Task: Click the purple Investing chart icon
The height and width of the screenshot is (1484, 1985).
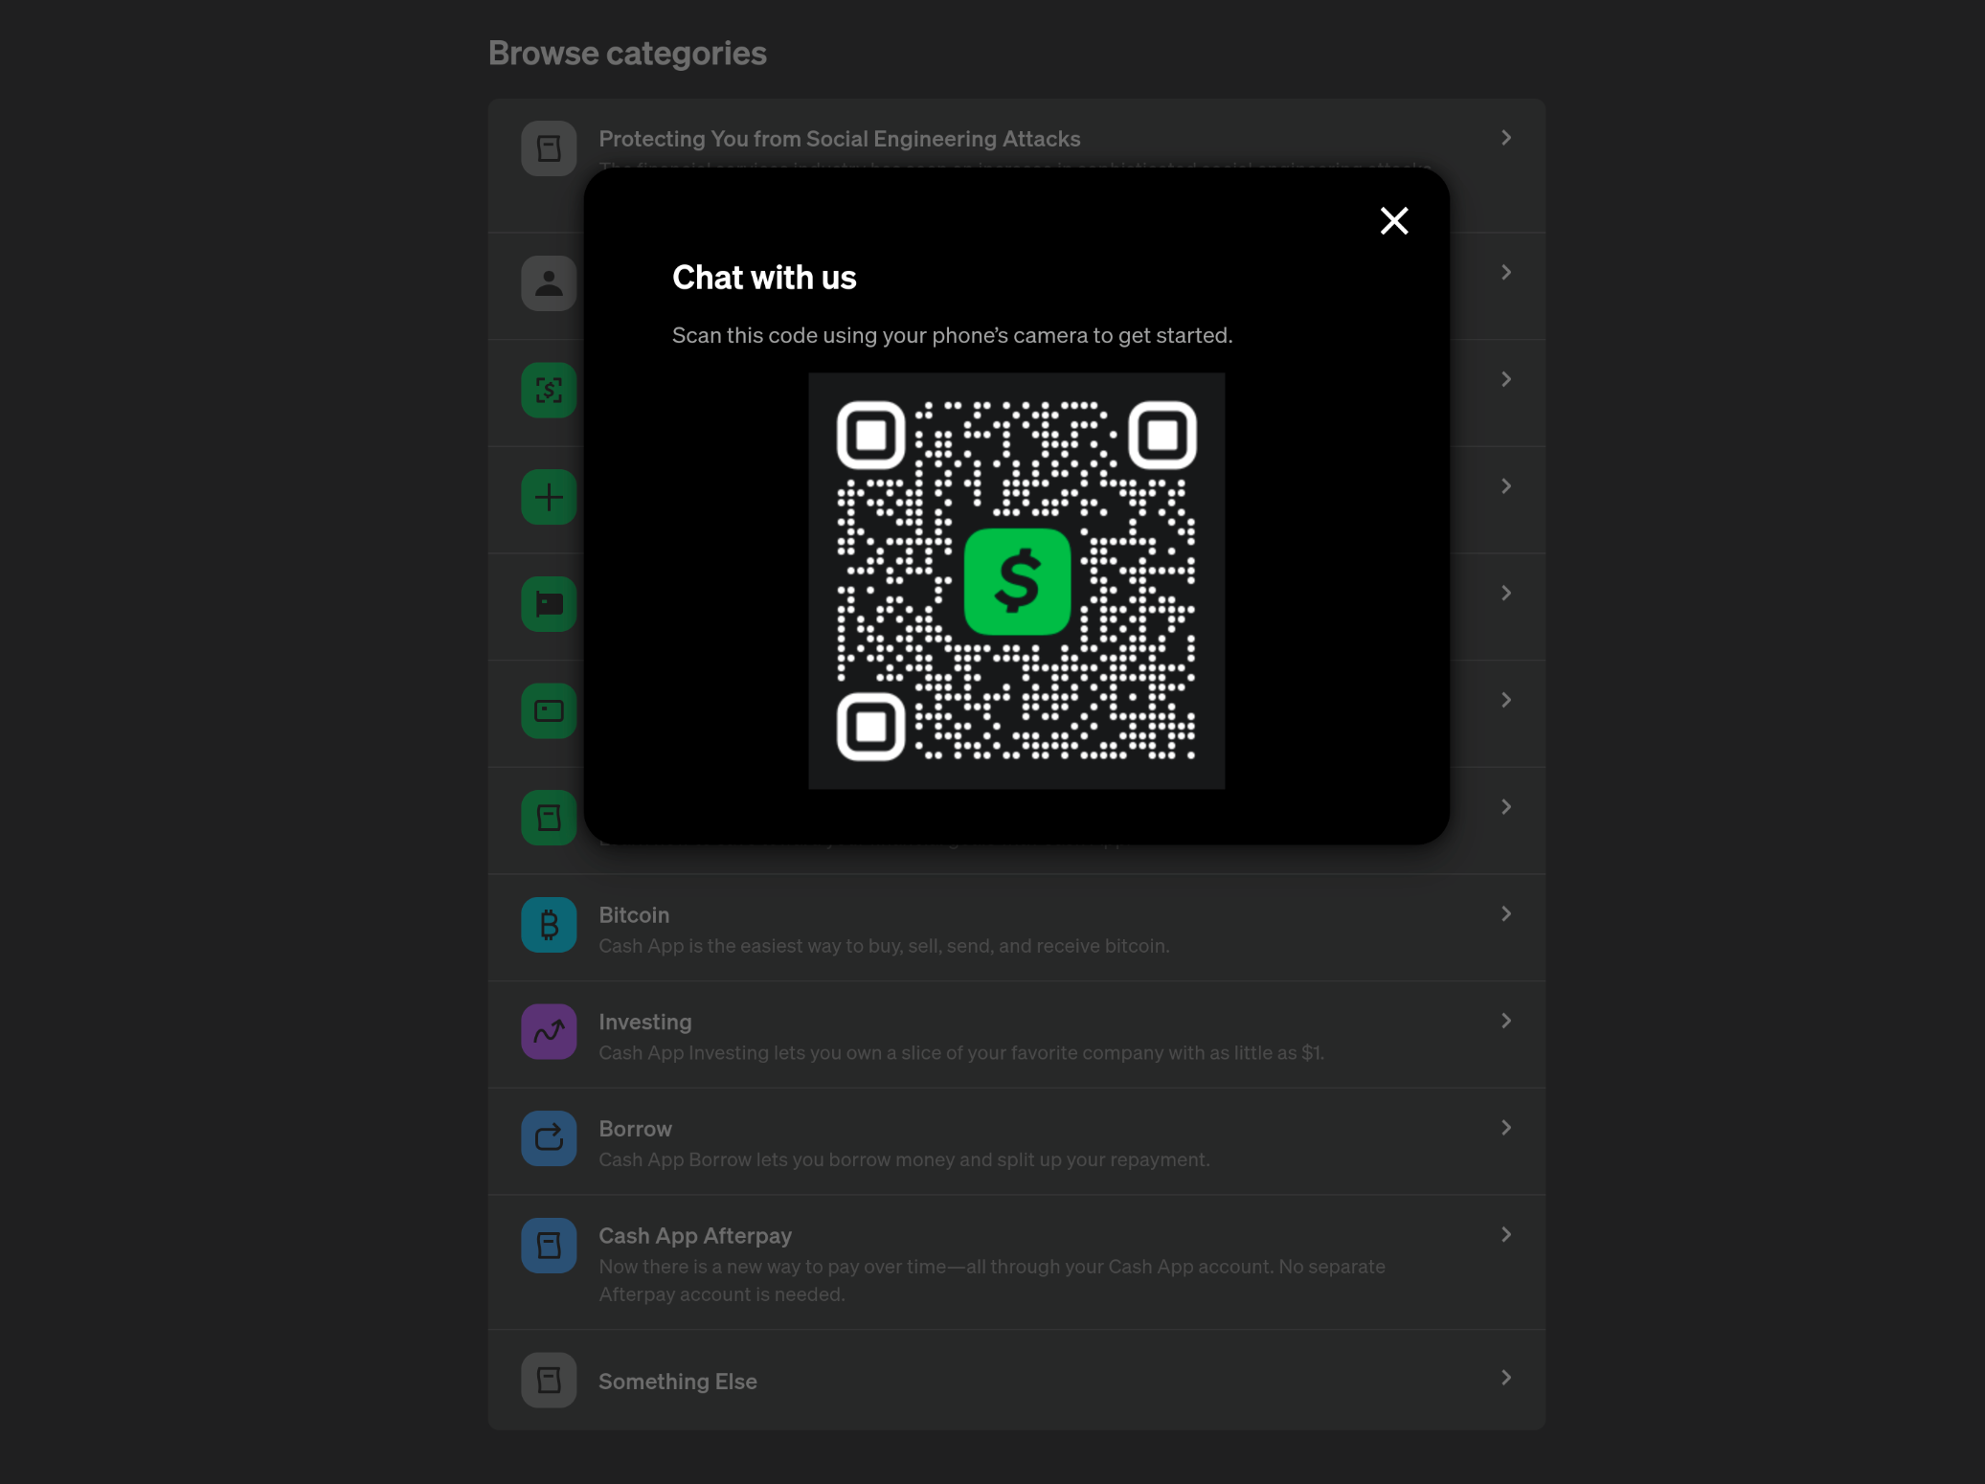Action: coord(549,1031)
